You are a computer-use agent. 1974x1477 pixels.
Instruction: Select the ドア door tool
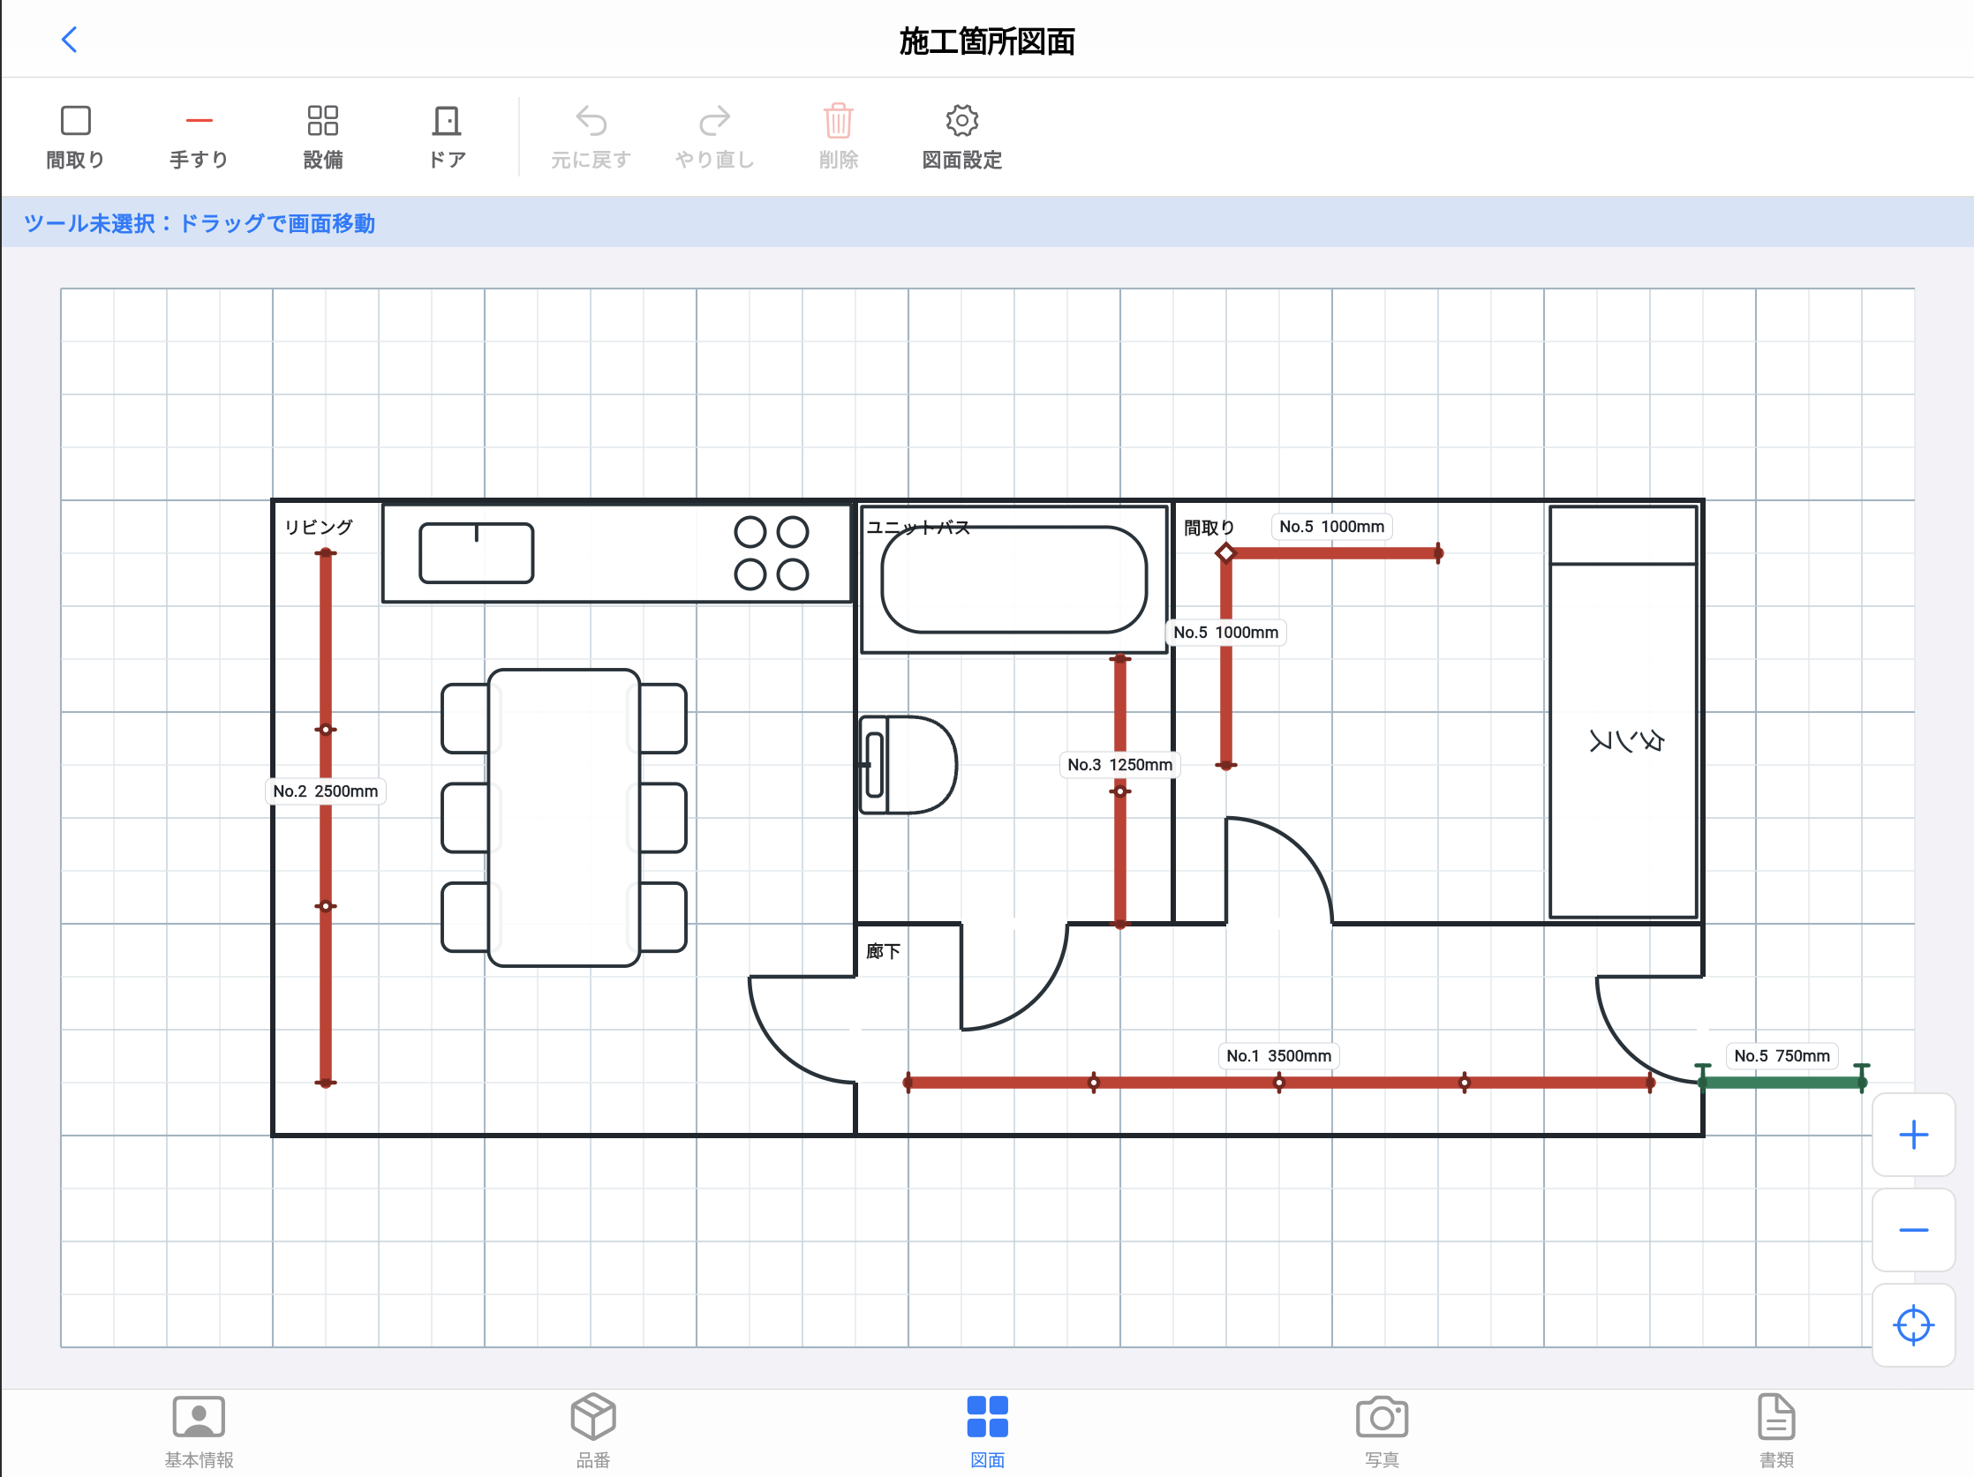[447, 138]
